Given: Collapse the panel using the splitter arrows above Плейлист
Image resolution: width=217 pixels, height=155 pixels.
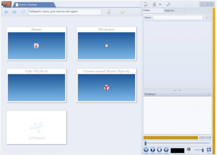Looking at the screenshot, I should point(177,90).
